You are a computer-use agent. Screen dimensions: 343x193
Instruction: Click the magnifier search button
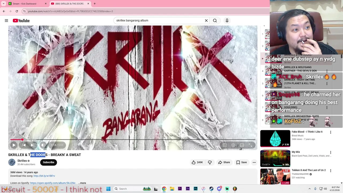215,20
